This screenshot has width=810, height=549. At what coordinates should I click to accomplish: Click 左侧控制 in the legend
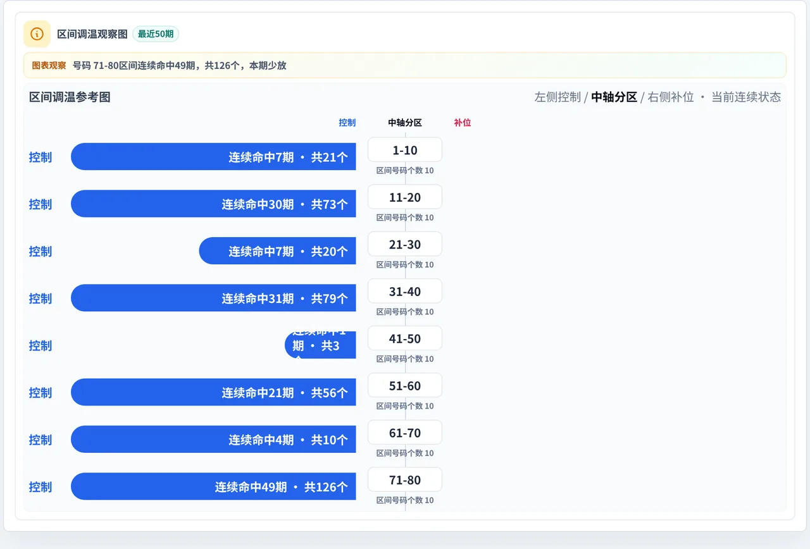[558, 97]
